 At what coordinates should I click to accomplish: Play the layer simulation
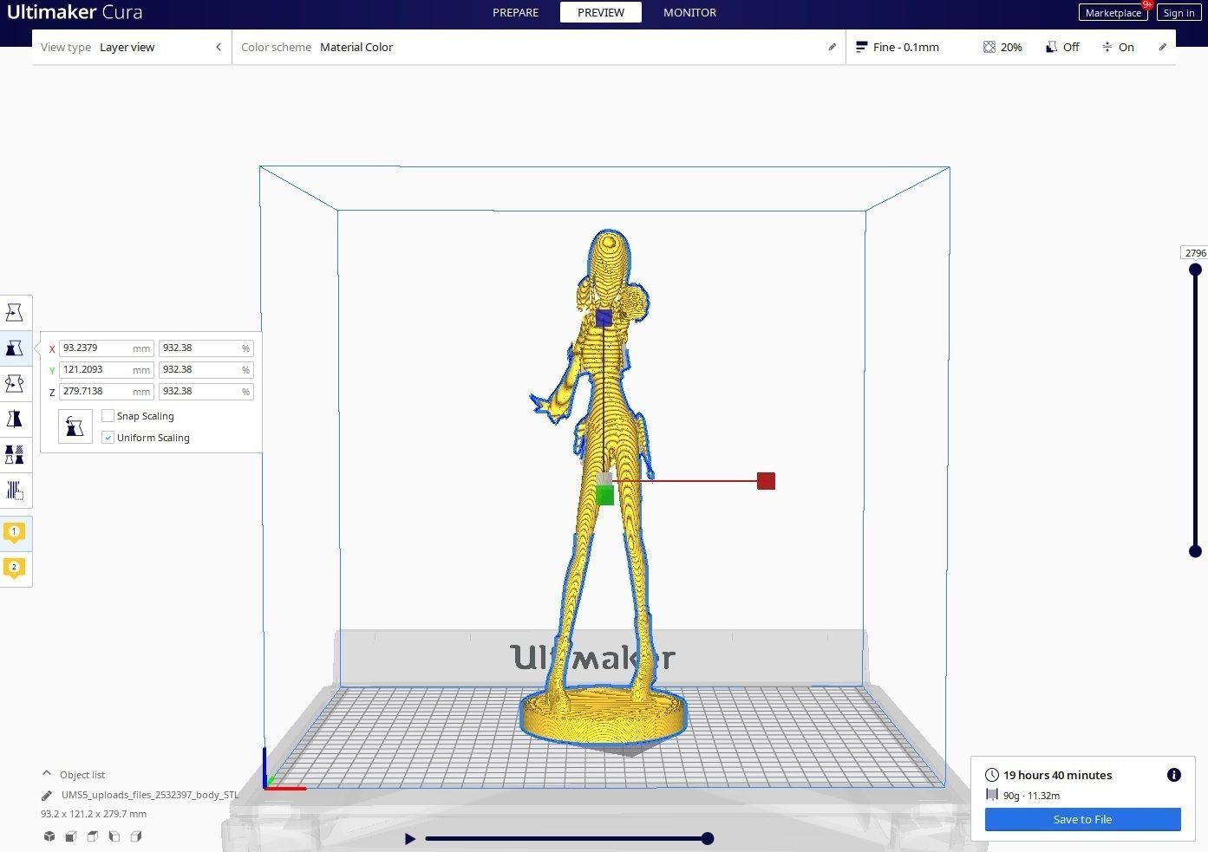tap(410, 838)
